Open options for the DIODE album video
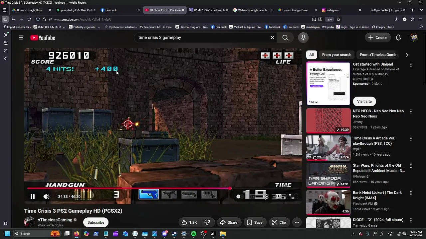The height and width of the screenshot is (239, 426). click(411, 220)
